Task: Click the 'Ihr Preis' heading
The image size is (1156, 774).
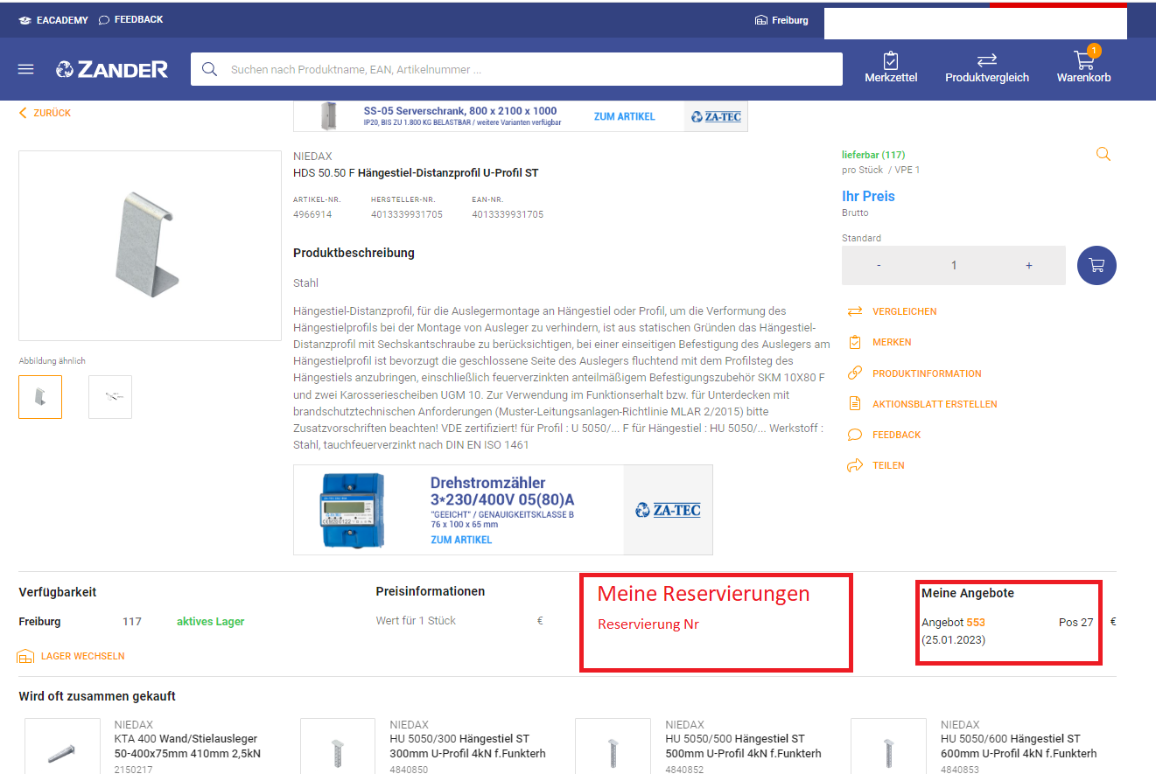Action: coord(868,196)
